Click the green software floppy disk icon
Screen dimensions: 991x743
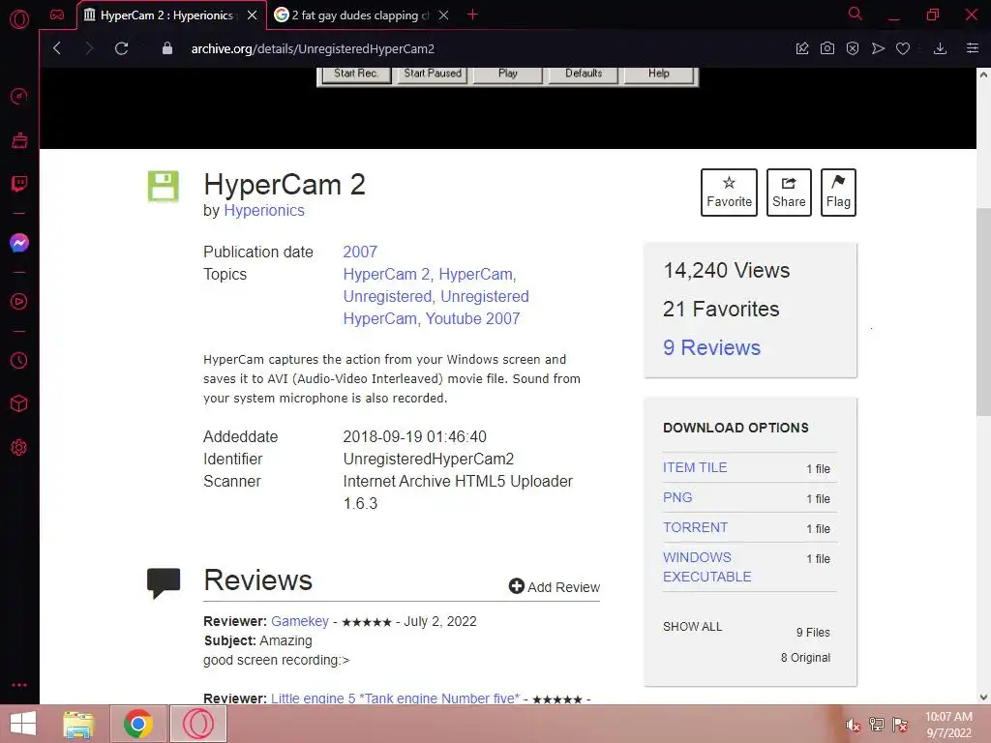point(163,187)
